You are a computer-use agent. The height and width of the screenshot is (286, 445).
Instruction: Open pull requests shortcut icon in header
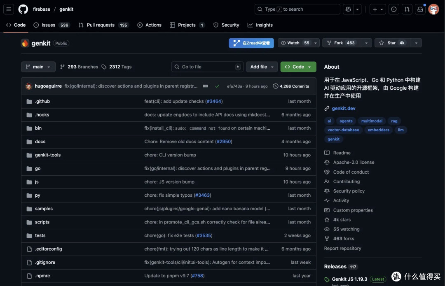pos(407,9)
